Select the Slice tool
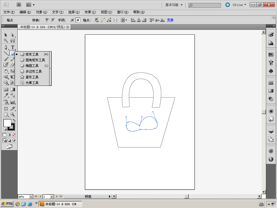This screenshot has width=277, height=208. tap(12, 109)
